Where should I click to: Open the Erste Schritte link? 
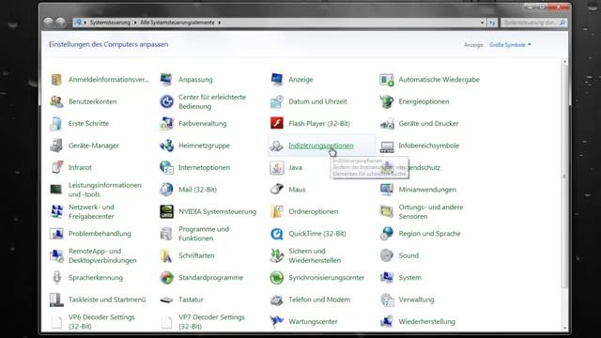click(x=88, y=123)
